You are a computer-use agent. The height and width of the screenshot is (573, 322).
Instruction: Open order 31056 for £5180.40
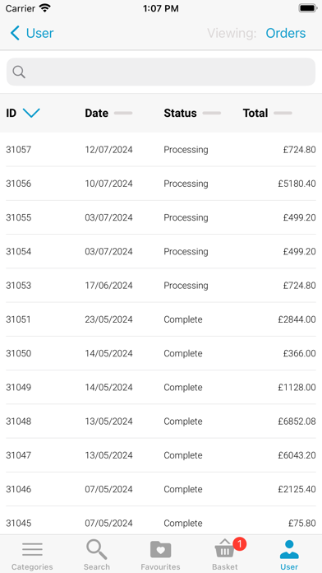[x=161, y=184]
